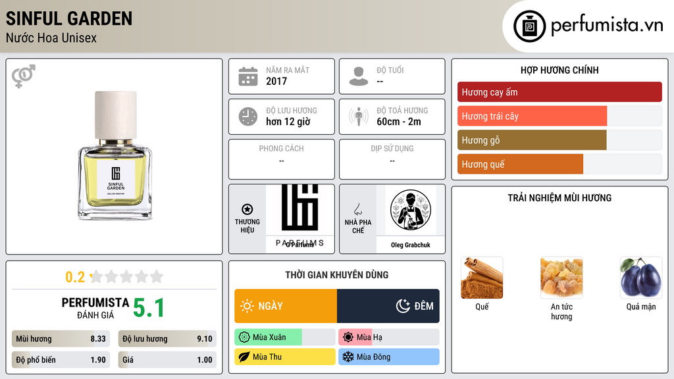
Task: Click the person icon for age range
Action: 359,76
